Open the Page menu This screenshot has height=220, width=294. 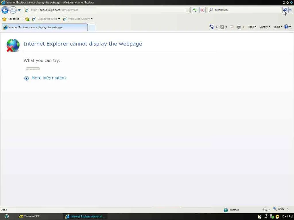point(252,27)
